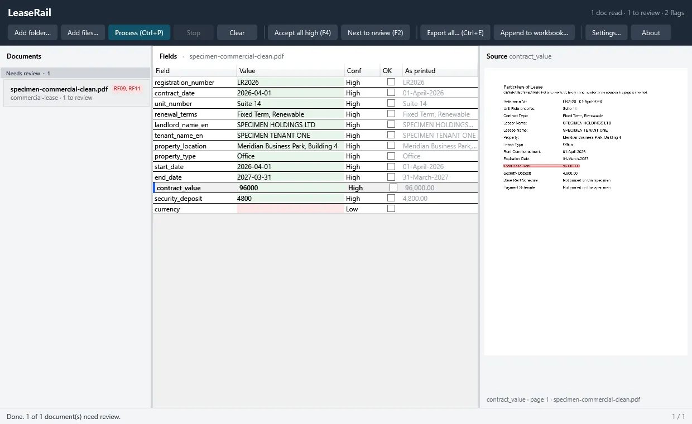Click value 2027-03-31 for end_date
Image resolution: width=692 pixels, height=424 pixels.
(290, 177)
